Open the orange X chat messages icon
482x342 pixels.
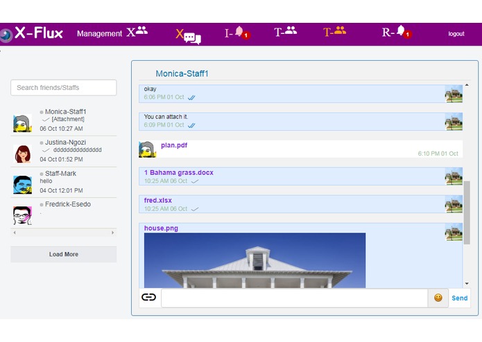pyautogui.click(x=188, y=36)
